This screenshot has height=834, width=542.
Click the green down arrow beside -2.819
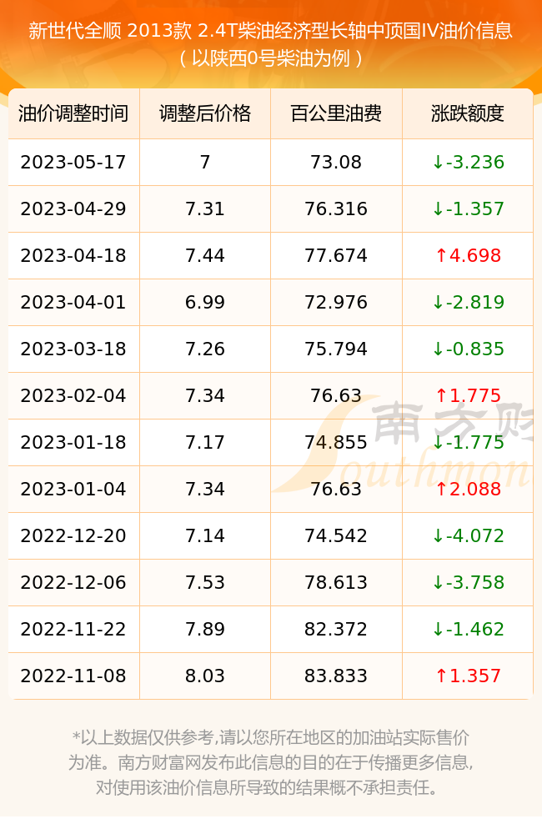point(439,302)
